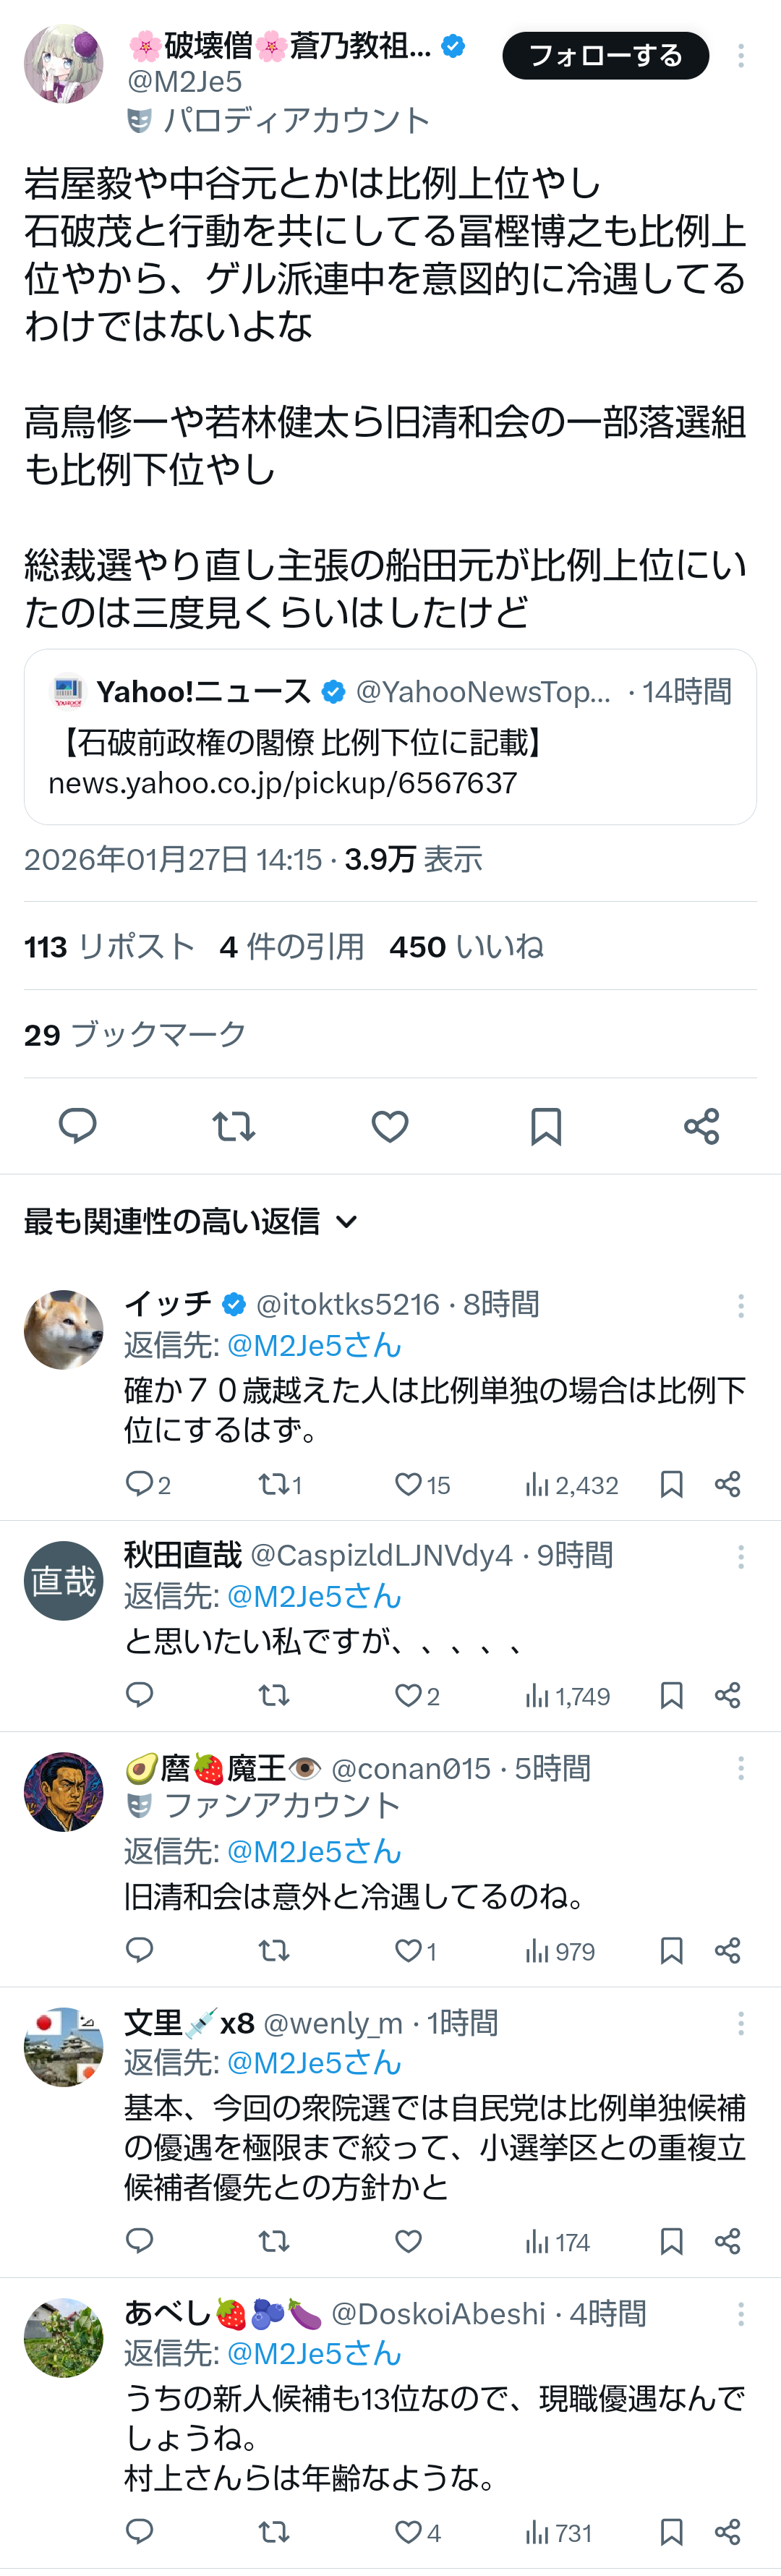Repost 秋田直哉's reply
Image resolution: width=781 pixels, height=2576 pixels.
(273, 1695)
